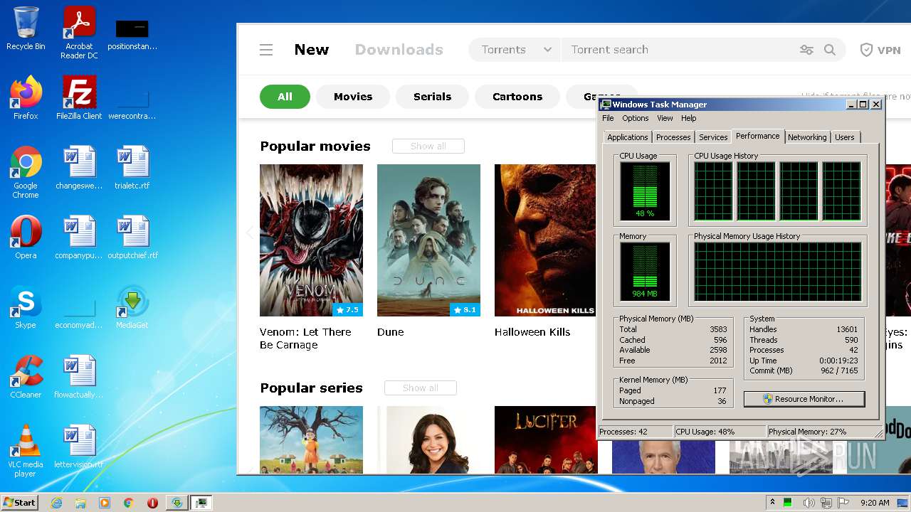
Task: Open Help menu in Task Manager
Action: point(688,118)
